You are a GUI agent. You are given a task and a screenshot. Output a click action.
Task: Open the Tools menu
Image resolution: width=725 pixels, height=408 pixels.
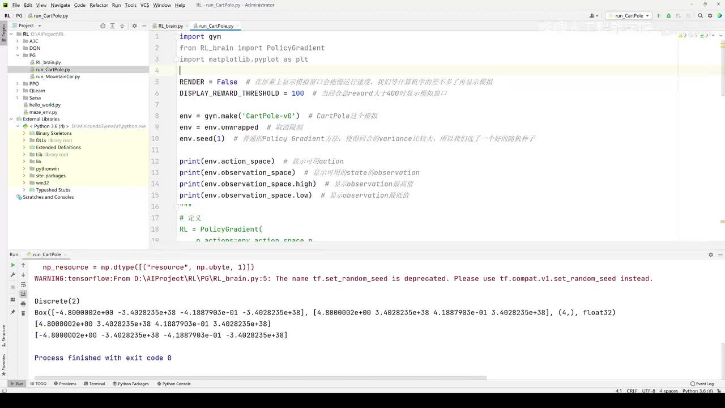pyautogui.click(x=130, y=5)
